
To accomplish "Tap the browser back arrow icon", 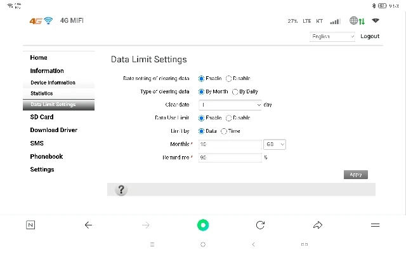I will pyautogui.click(x=89, y=225).
